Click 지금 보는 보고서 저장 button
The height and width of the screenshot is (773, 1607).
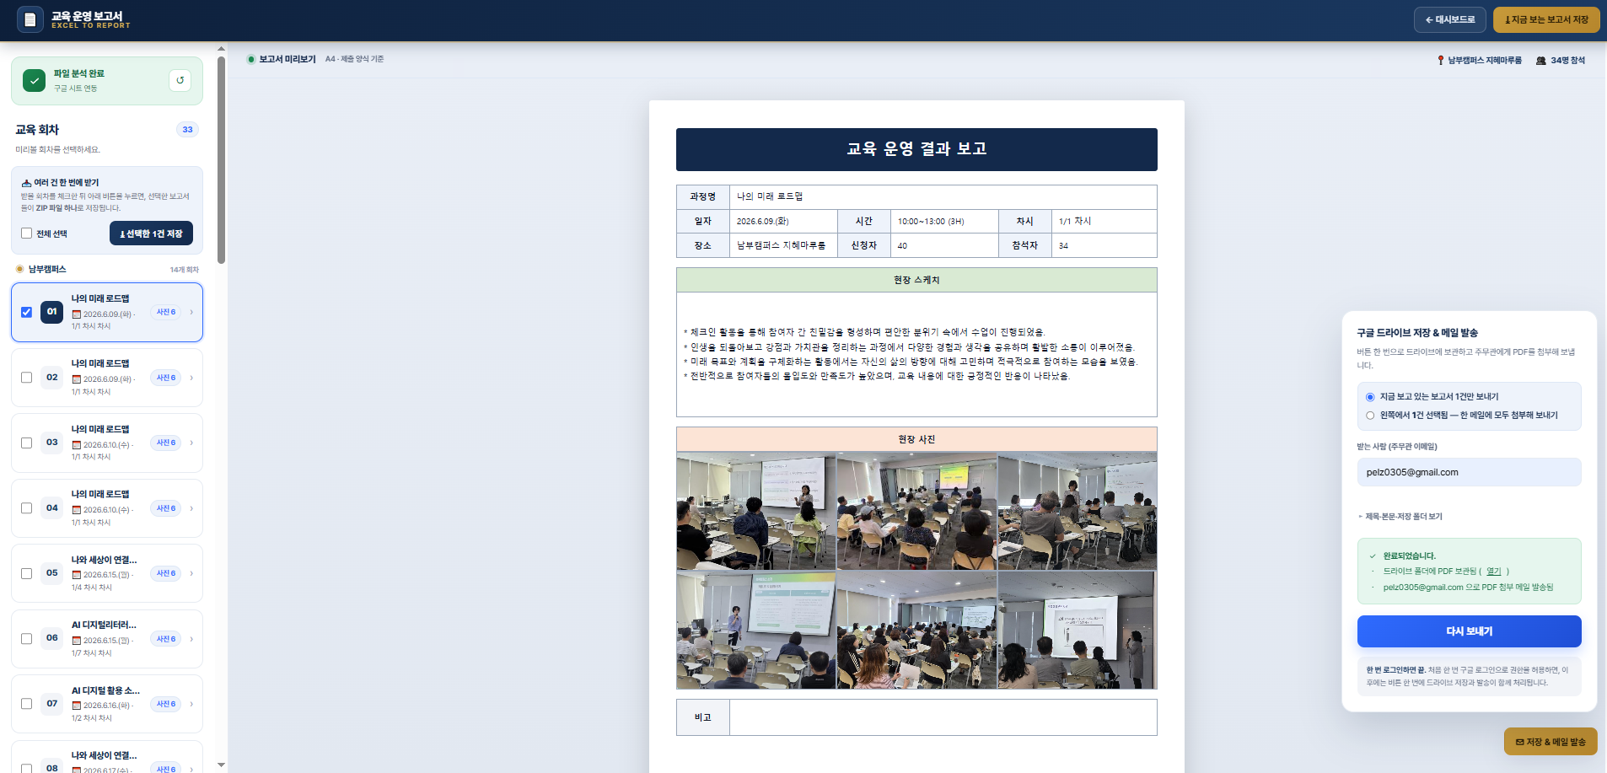pos(1546,19)
